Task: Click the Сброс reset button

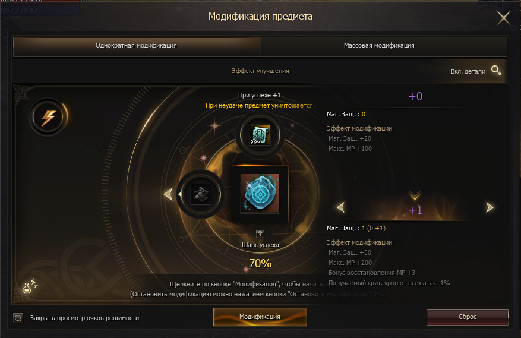Action: [467, 317]
